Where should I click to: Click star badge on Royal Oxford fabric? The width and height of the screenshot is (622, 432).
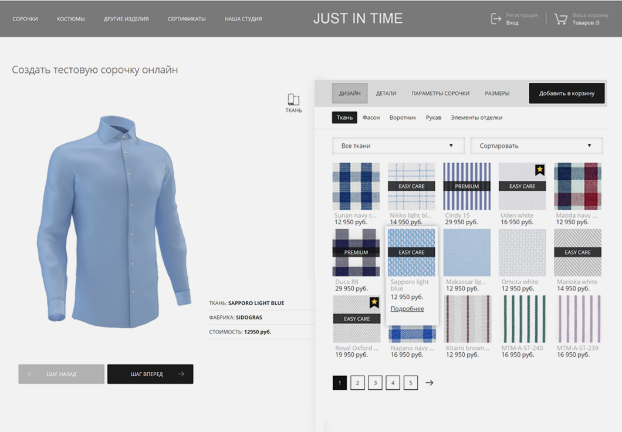[x=374, y=302]
